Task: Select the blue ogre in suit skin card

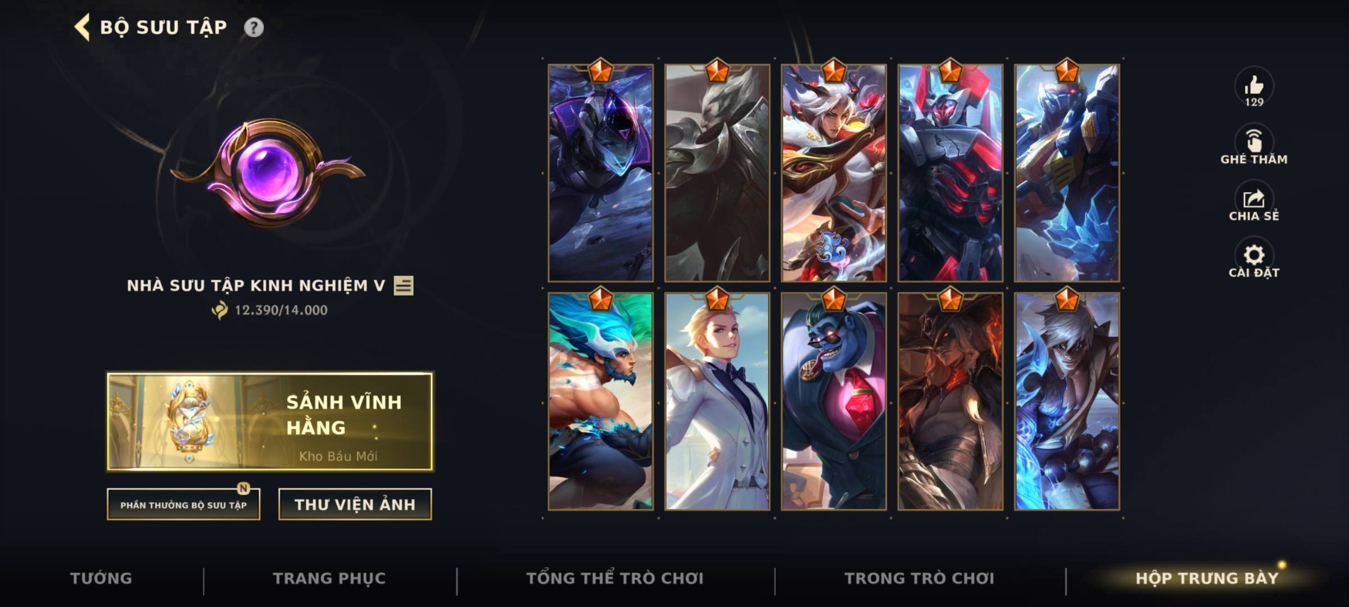Action: pyautogui.click(x=834, y=401)
